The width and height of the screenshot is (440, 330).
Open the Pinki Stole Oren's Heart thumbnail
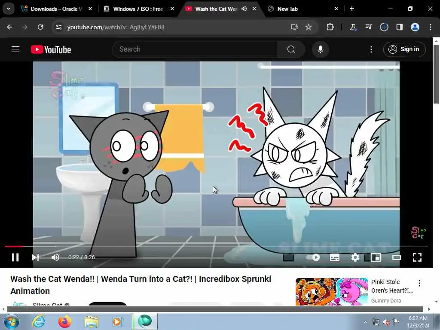[x=331, y=292]
